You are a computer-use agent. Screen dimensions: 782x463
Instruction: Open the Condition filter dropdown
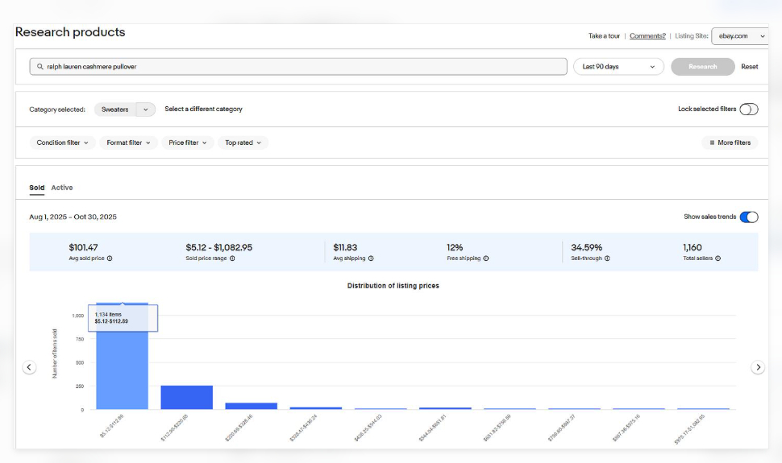coord(62,143)
